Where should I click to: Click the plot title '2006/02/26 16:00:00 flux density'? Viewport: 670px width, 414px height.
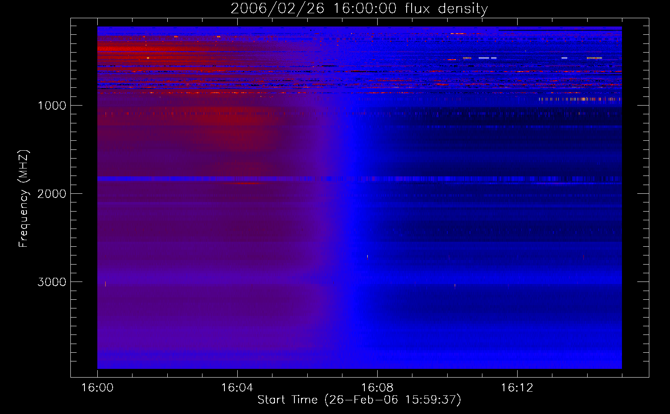click(359, 9)
